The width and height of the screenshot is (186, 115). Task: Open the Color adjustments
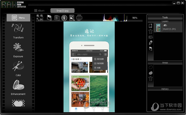pos(18,69)
